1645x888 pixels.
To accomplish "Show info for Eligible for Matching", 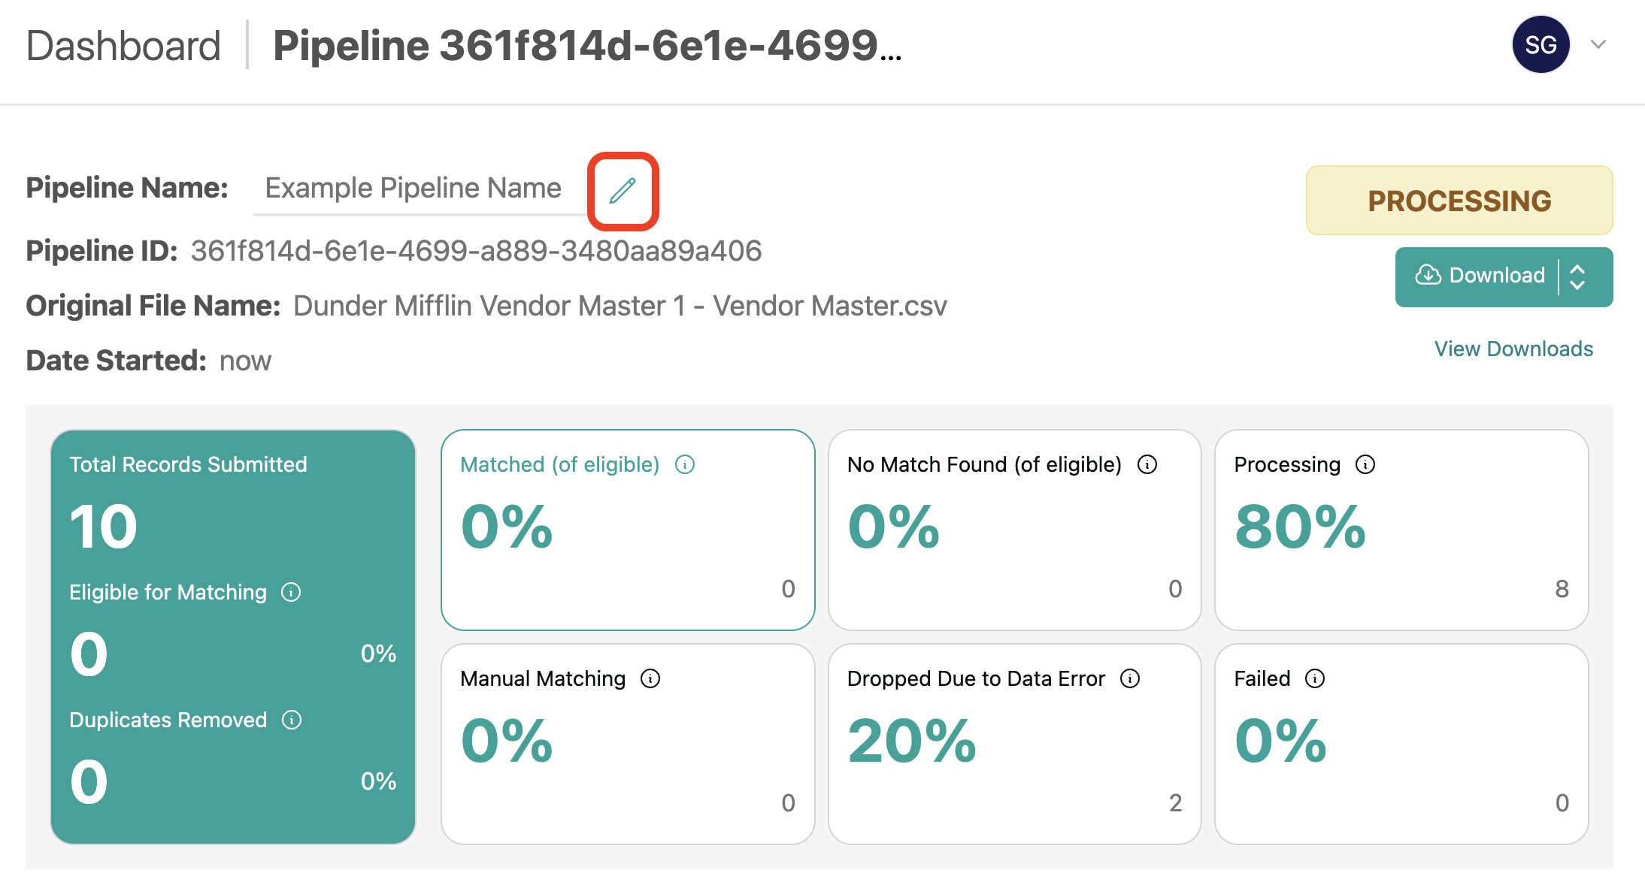I will [291, 593].
